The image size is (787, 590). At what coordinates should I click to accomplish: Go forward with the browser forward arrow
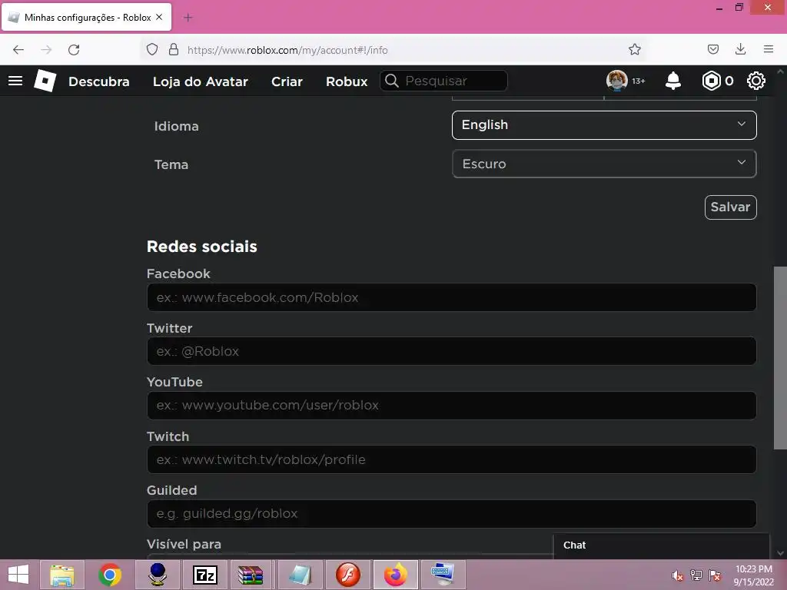[46, 50]
